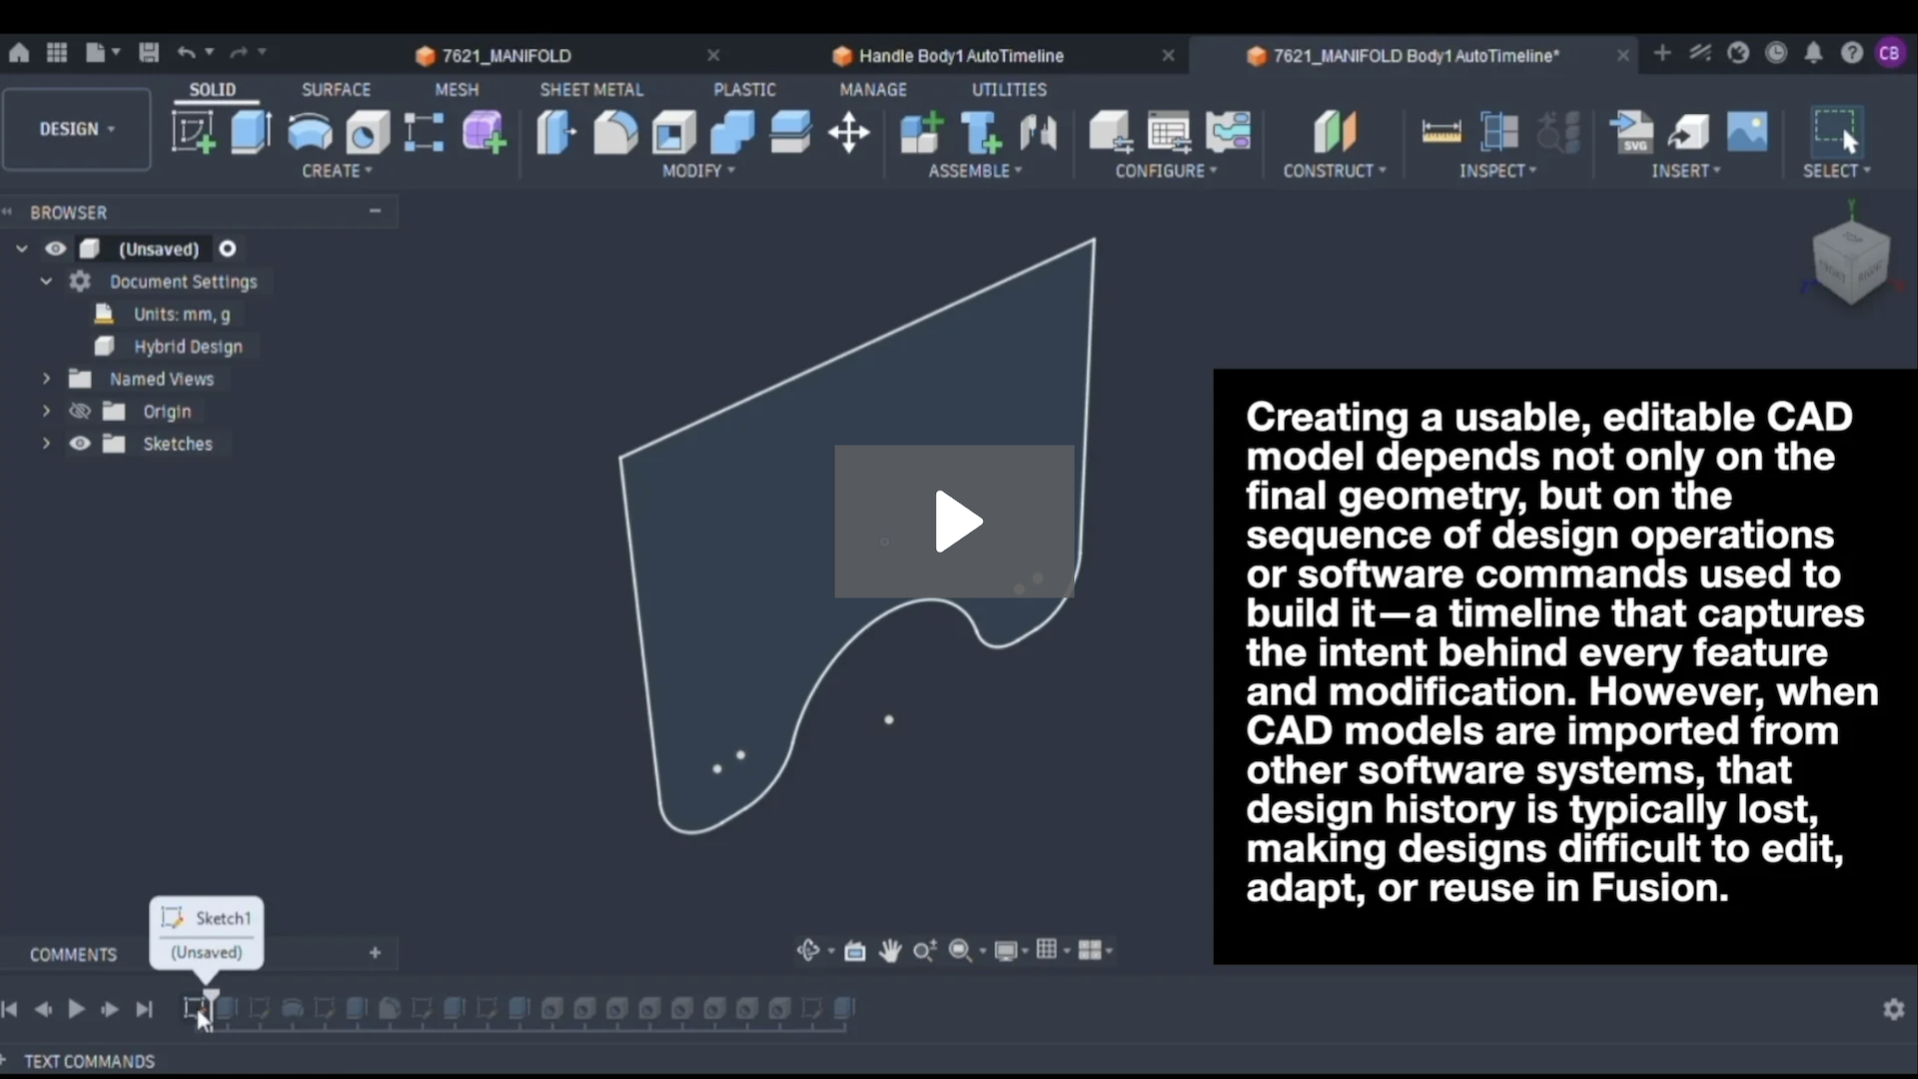Click the Look At icon
Image resolution: width=1918 pixels, height=1079 pixels.
tap(855, 951)
